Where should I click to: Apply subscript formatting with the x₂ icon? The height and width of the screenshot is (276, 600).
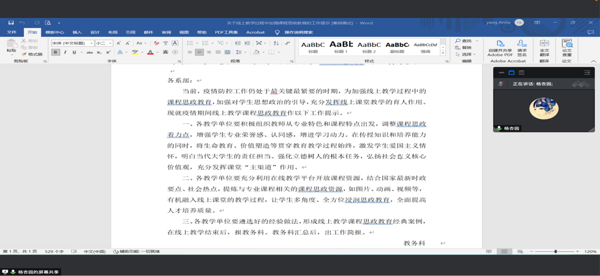tap(99, 53)
